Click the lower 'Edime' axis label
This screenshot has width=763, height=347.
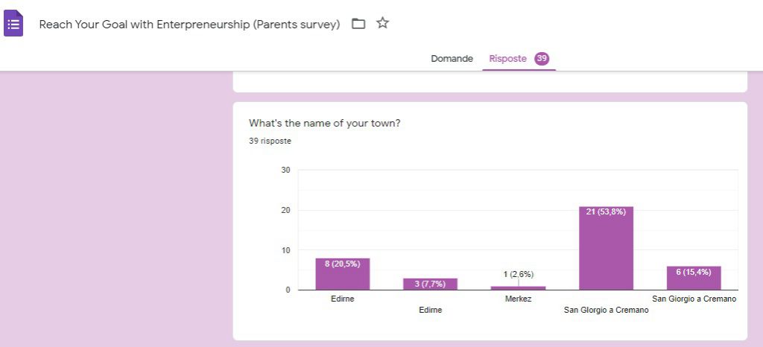[x=431, y=310]
